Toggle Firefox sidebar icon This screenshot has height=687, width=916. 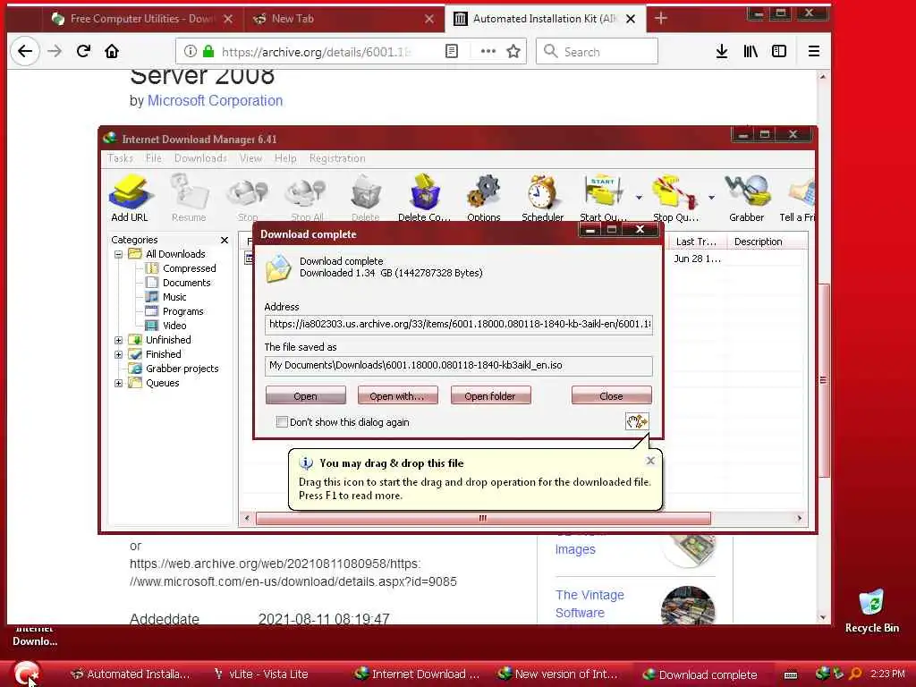coord(779,51)
